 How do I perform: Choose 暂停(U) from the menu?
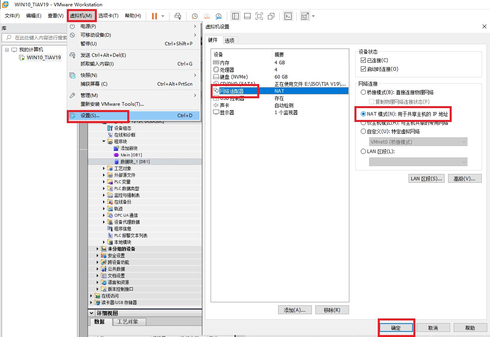(134, 43)
